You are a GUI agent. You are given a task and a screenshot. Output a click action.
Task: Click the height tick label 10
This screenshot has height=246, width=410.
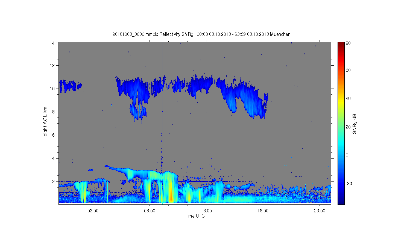52,89
